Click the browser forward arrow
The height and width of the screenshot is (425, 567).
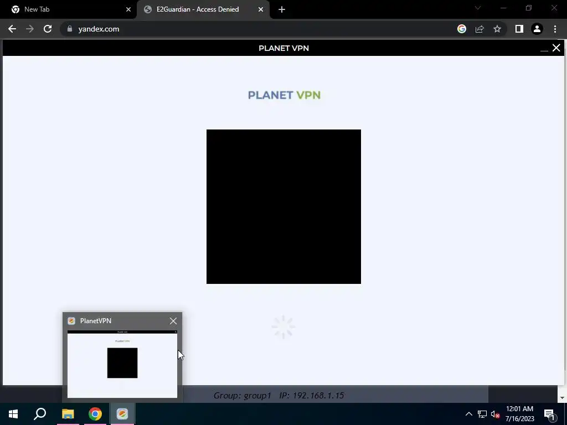coord(30,29)
